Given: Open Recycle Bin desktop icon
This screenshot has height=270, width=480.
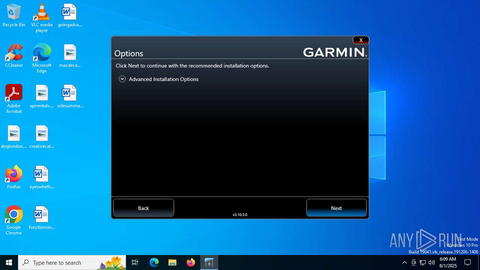Looking at the screenshot, I should [x=14, y=16].
